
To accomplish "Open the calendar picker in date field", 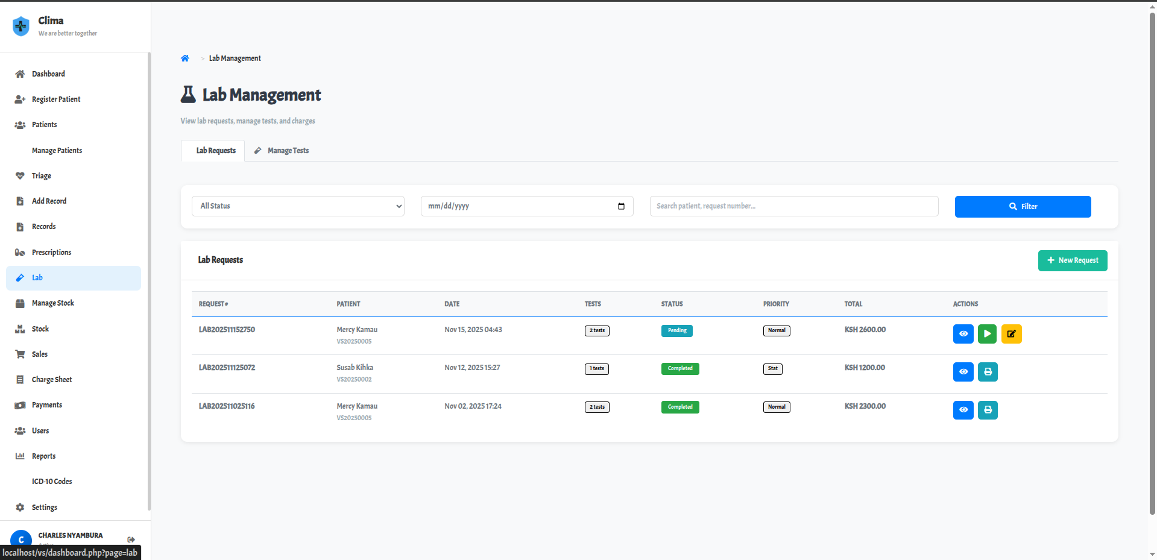I will tap(621, 206).
